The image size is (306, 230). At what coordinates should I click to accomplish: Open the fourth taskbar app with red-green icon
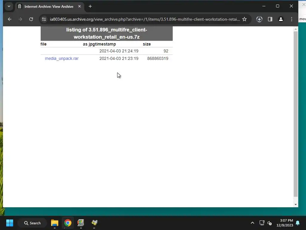coord(81,223)
